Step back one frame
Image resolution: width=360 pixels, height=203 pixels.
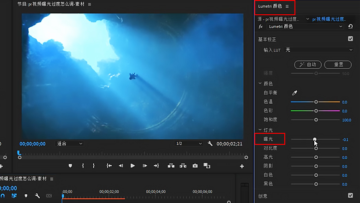[x=121, y=166]
